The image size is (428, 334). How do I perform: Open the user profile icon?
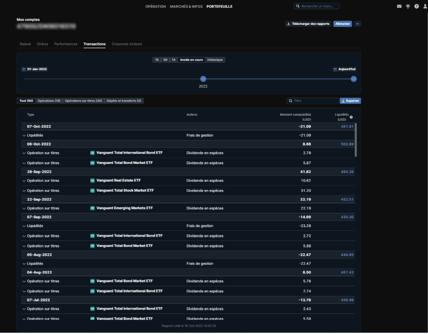coord(425,6)
